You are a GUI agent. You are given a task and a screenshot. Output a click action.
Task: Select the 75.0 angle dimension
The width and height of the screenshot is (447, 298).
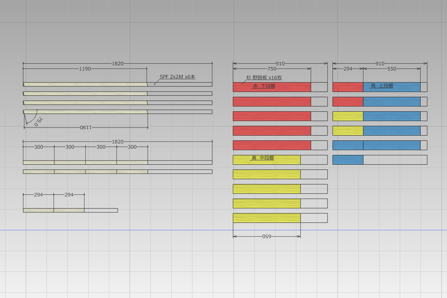click(x=39, y=121)
